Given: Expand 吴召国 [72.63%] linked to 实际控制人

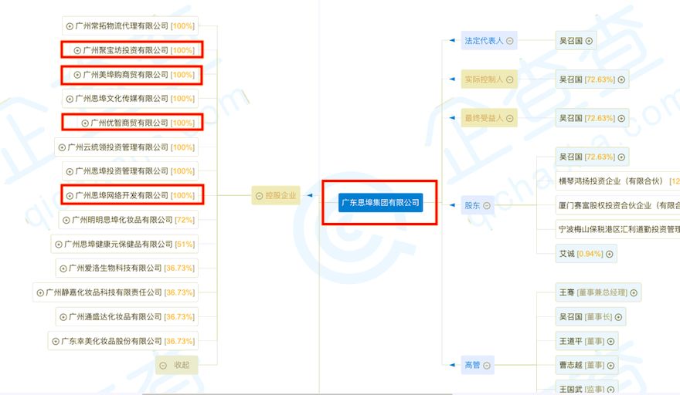Looking at the screenshot, I should (621, 79).
